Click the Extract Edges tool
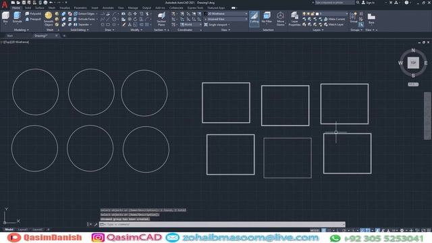Viewport: 432px width, 243px height. (x=85, y=13)
